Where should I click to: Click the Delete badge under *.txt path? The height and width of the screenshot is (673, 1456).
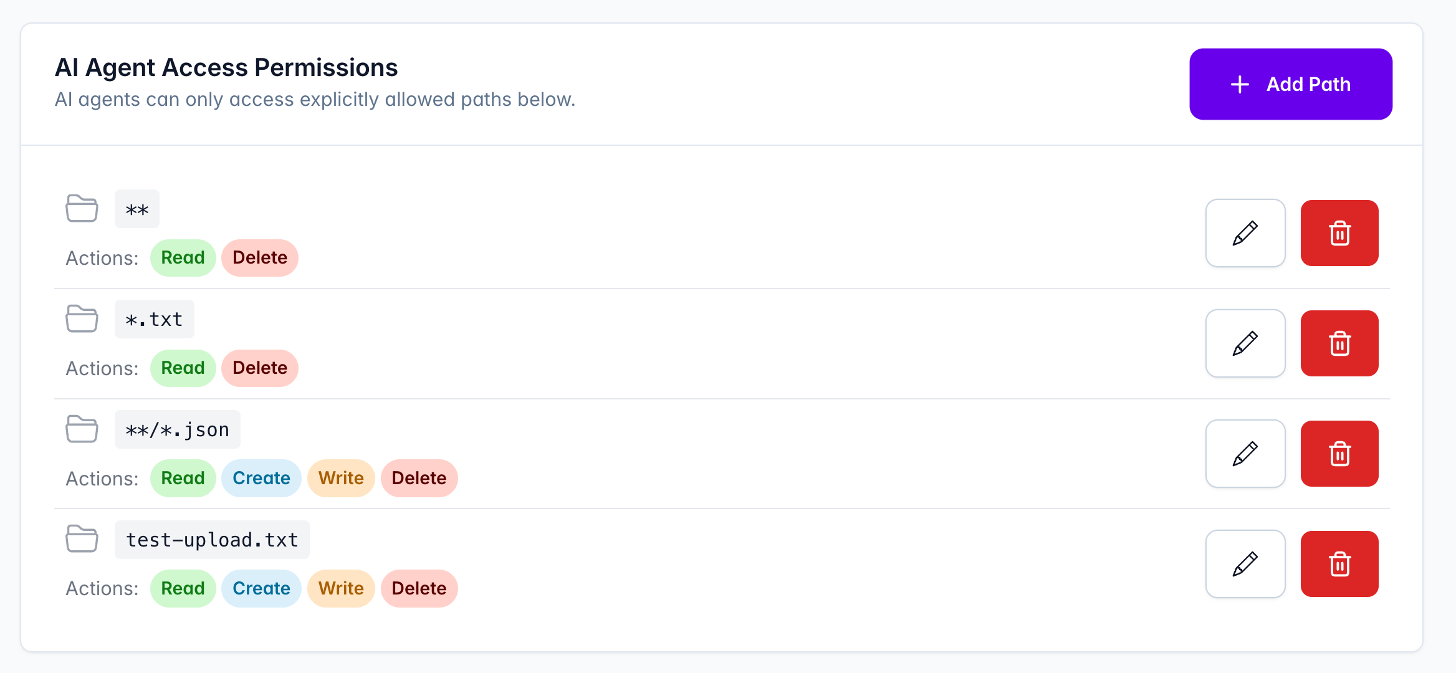coord(260,368)
